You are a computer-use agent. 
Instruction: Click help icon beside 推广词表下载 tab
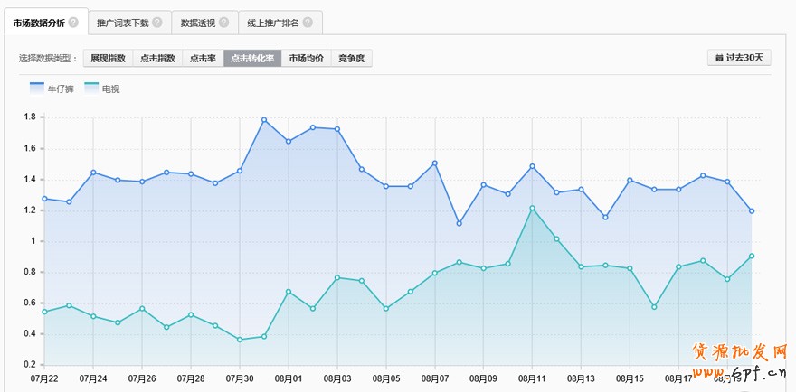point(156,22)
